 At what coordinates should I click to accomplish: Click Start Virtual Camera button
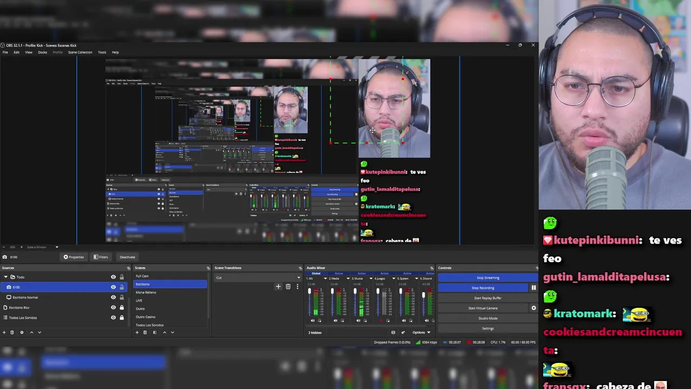483,308
